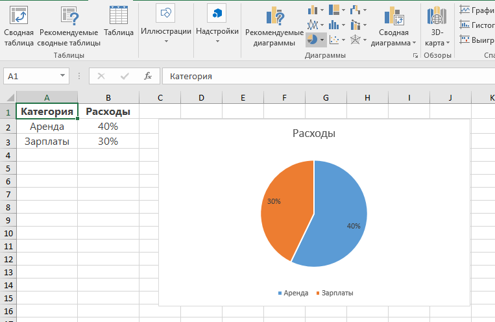
Task: Select the 30% data label on chart
Action: pos(274,201)
